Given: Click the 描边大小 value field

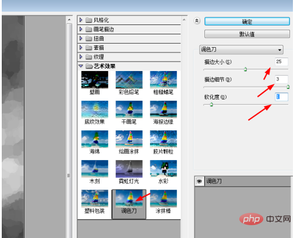Looking at the screenshot, I should (x=281, y=62).
